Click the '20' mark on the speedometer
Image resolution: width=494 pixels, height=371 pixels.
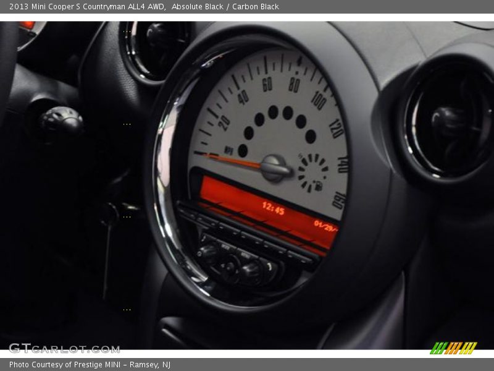[x=224, y=123]
